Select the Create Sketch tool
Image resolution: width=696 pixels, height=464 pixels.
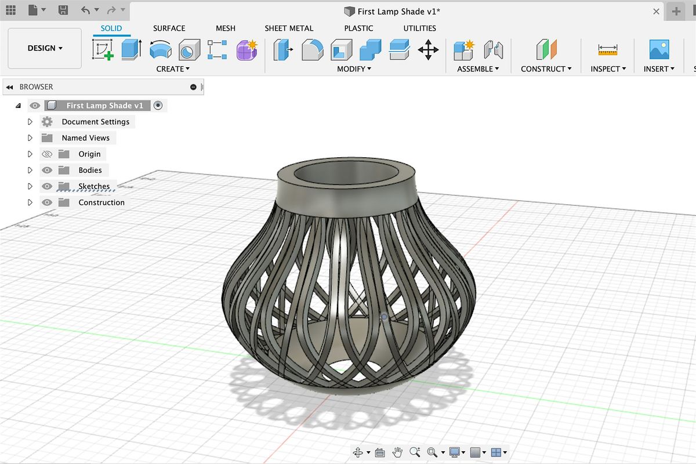102,50
